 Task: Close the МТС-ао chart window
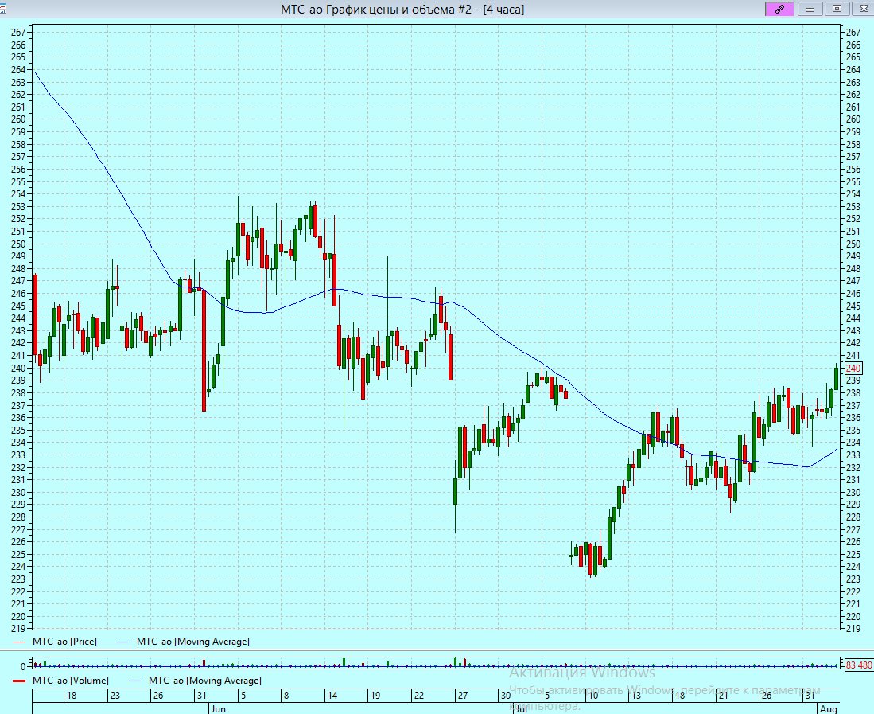point(863,9)
